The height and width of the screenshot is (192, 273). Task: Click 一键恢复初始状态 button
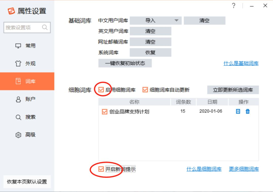point(125,63)
